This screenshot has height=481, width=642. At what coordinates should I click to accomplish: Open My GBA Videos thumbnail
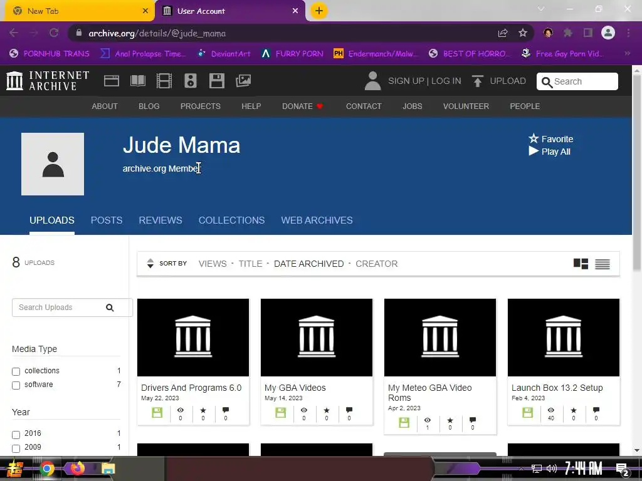tap(317, 338)
